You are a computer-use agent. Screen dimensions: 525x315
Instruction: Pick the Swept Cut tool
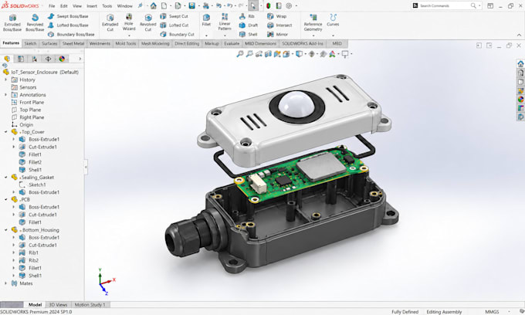point(174,16)
